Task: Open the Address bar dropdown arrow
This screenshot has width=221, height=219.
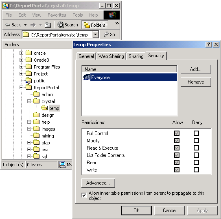Action: pyautogui.click(x=96, y=34)
